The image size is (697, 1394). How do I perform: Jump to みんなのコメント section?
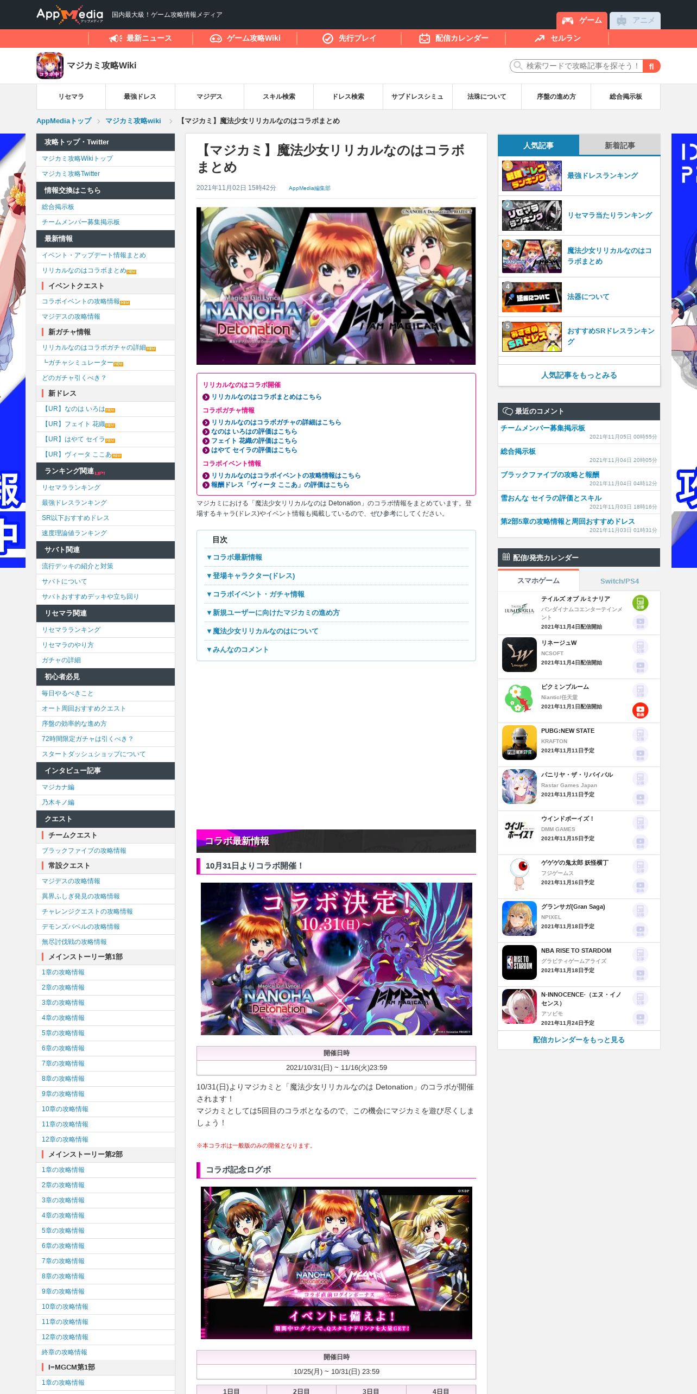237,650
